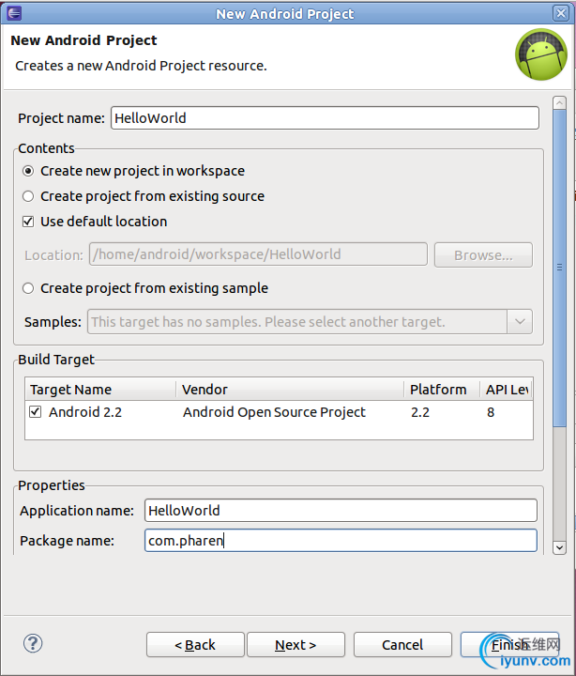This screenshot has width=576, height=676.
Task: Click the Cancel button
Action: point(402,645)
